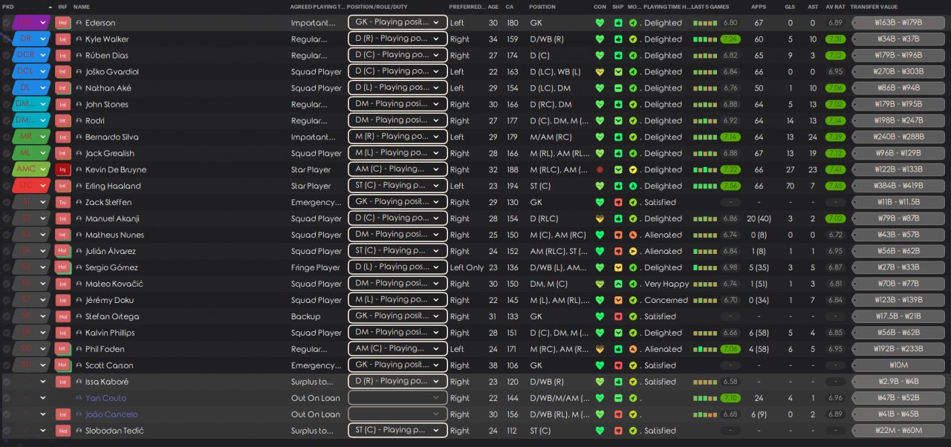Open Yan Couto's empty role dropdown
The height and width of the screenshot is (447, 951).
[397, 399]
